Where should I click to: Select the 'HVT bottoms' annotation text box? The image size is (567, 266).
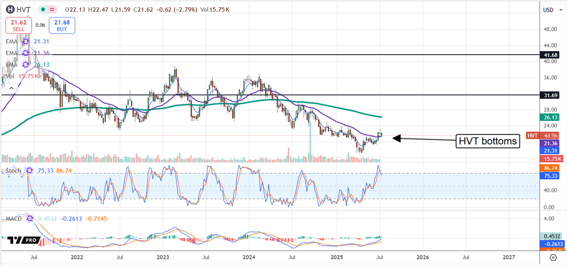[488, 141]
